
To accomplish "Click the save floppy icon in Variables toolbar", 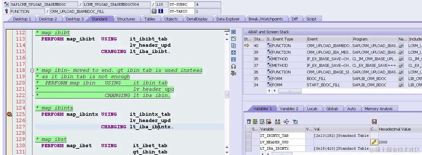I will pyautogui.click(x=374, y=122).
